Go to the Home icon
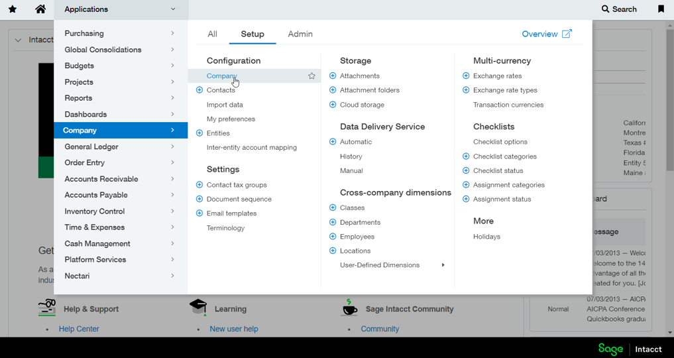This screenshot has height=358, width=674. click(x=40, y=9)
